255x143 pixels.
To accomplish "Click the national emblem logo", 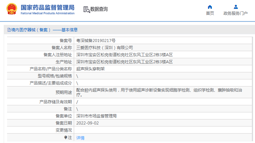I will 12,9.
